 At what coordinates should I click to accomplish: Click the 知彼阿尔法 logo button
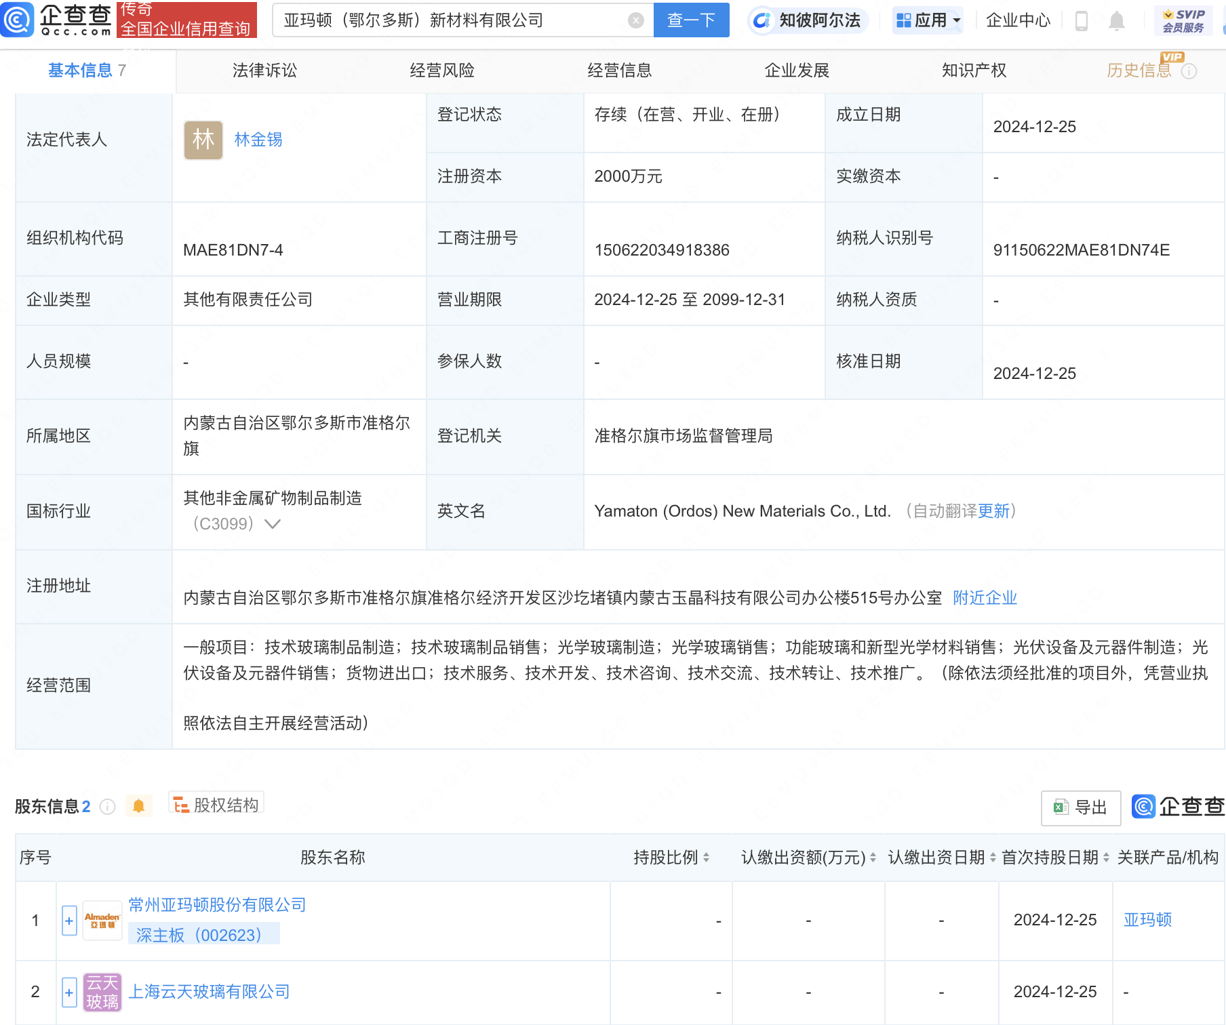click(x=808, y=20)
